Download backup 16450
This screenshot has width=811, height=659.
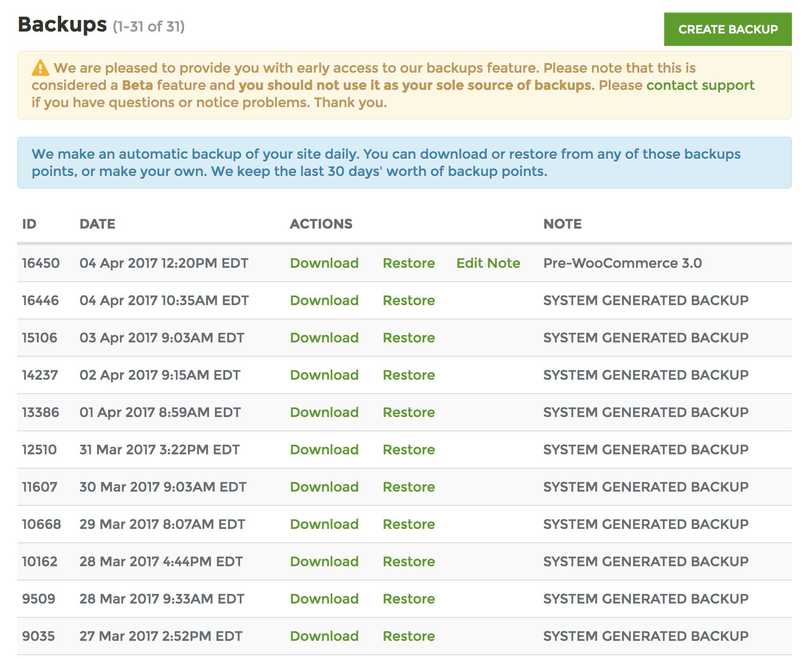[x=324, y=263]
